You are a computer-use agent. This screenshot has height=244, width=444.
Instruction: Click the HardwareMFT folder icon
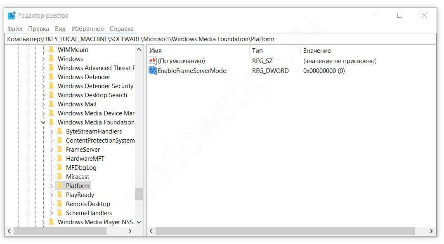(59, 158)
